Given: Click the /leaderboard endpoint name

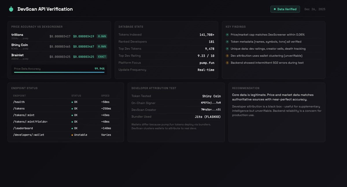Looking at the screenshot, I should [x=23, y=128].
